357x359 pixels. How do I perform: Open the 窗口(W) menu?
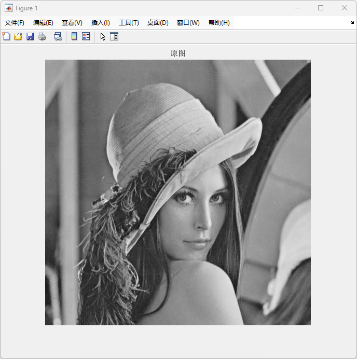tap(188, 23)
